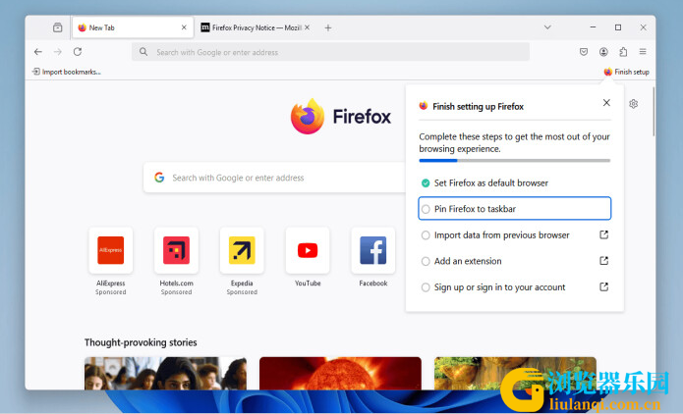Open the Save to Pocket icon

point(584,52)
